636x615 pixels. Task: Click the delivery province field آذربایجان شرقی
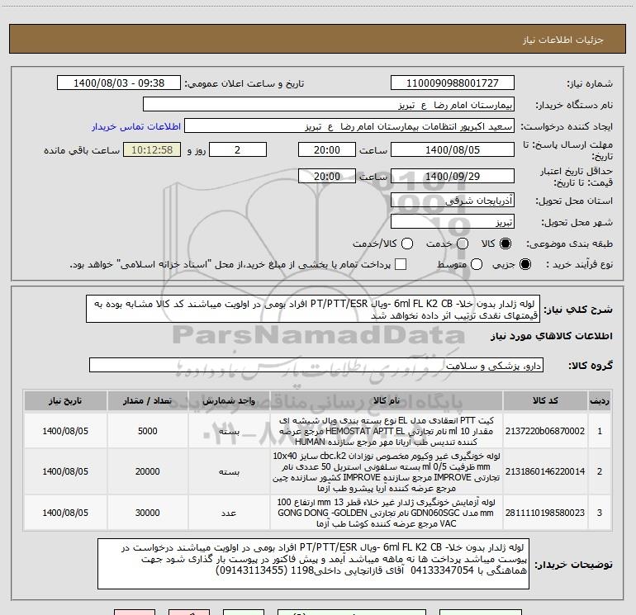(x=453, y=201)
